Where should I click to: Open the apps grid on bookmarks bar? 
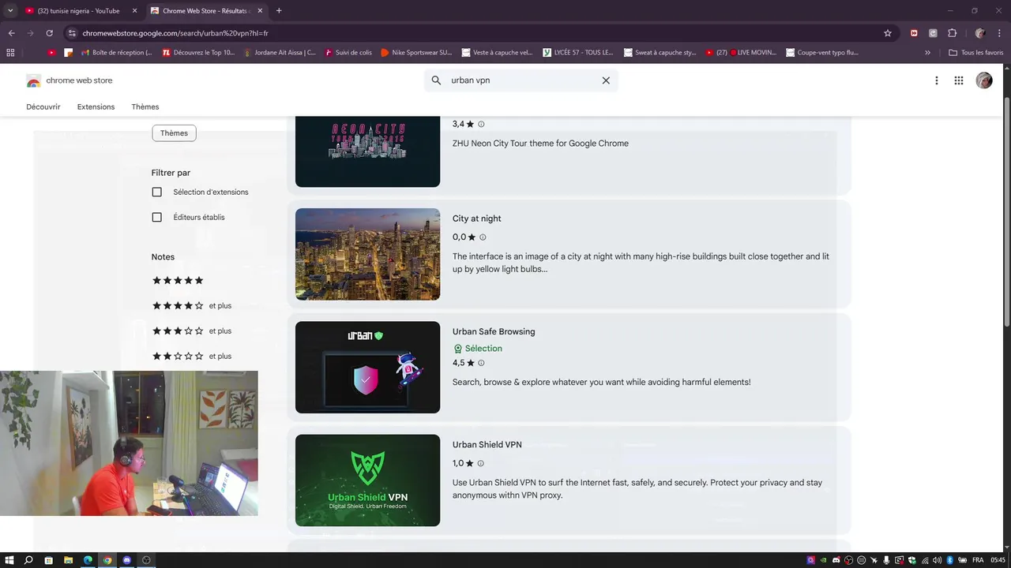pyautogui.click(x=10, y=53)
